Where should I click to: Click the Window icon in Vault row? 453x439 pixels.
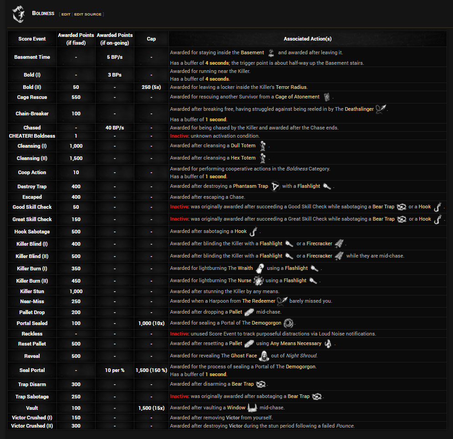(x=252, y=408)
